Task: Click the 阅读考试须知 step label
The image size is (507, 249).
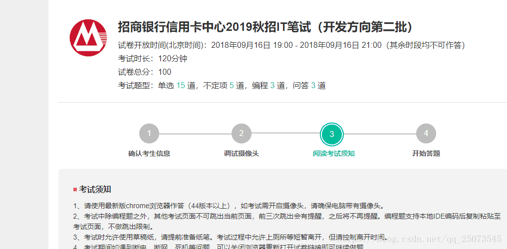Action: [x=334, y=153]
